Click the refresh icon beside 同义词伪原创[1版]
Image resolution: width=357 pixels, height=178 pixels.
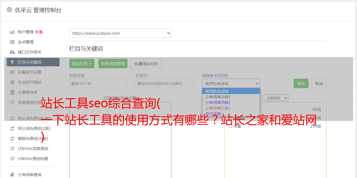[x=12, y=118]
